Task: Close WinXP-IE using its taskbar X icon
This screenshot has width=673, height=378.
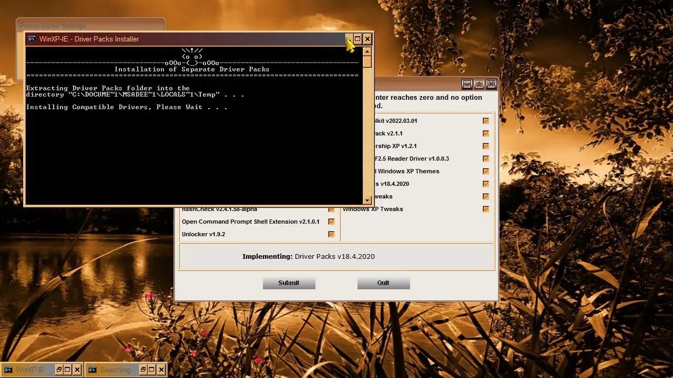Action: point(77,370)
